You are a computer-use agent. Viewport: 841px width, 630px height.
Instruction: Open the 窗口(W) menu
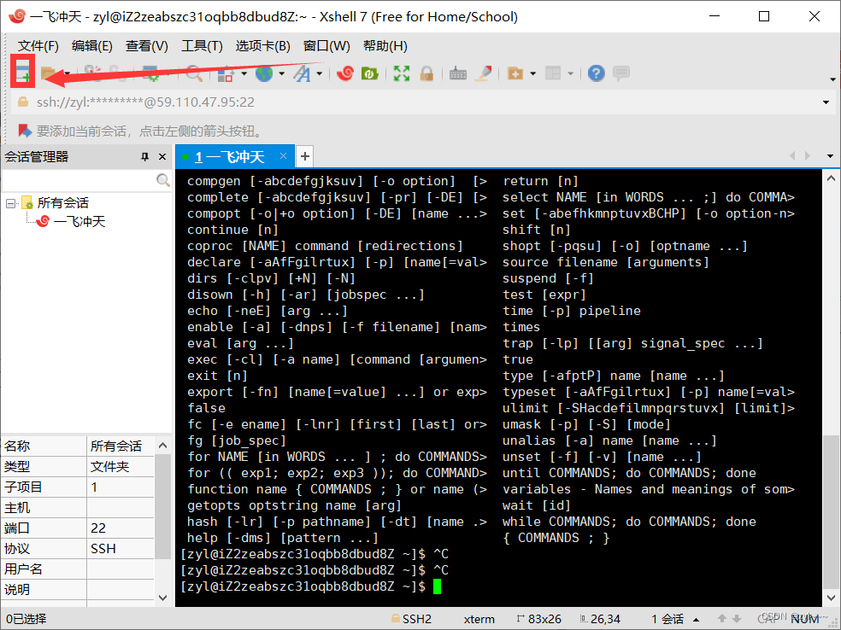pyautogui.click(x=326, y=46)
